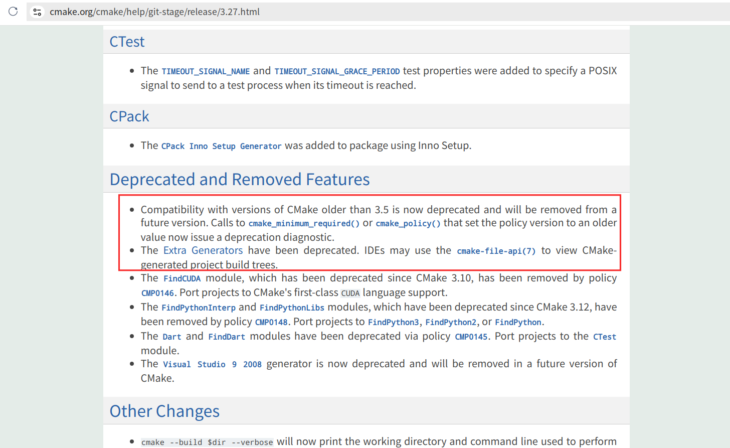The height and width of the screenshot is (448, 730).
Task: Click the 'cmake --build $dir --verbose' code text
Action: pyautogui.click(x=207, y=442)
